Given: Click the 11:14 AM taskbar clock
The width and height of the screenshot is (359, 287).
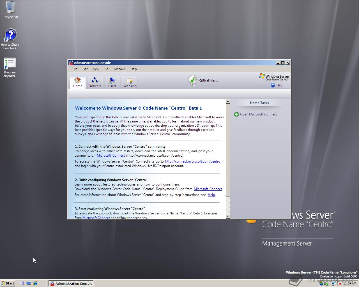Looking at the screenshot, I should [x=350, y=283].
